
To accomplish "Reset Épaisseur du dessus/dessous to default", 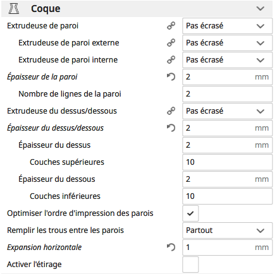I will (x=171, y=128).
